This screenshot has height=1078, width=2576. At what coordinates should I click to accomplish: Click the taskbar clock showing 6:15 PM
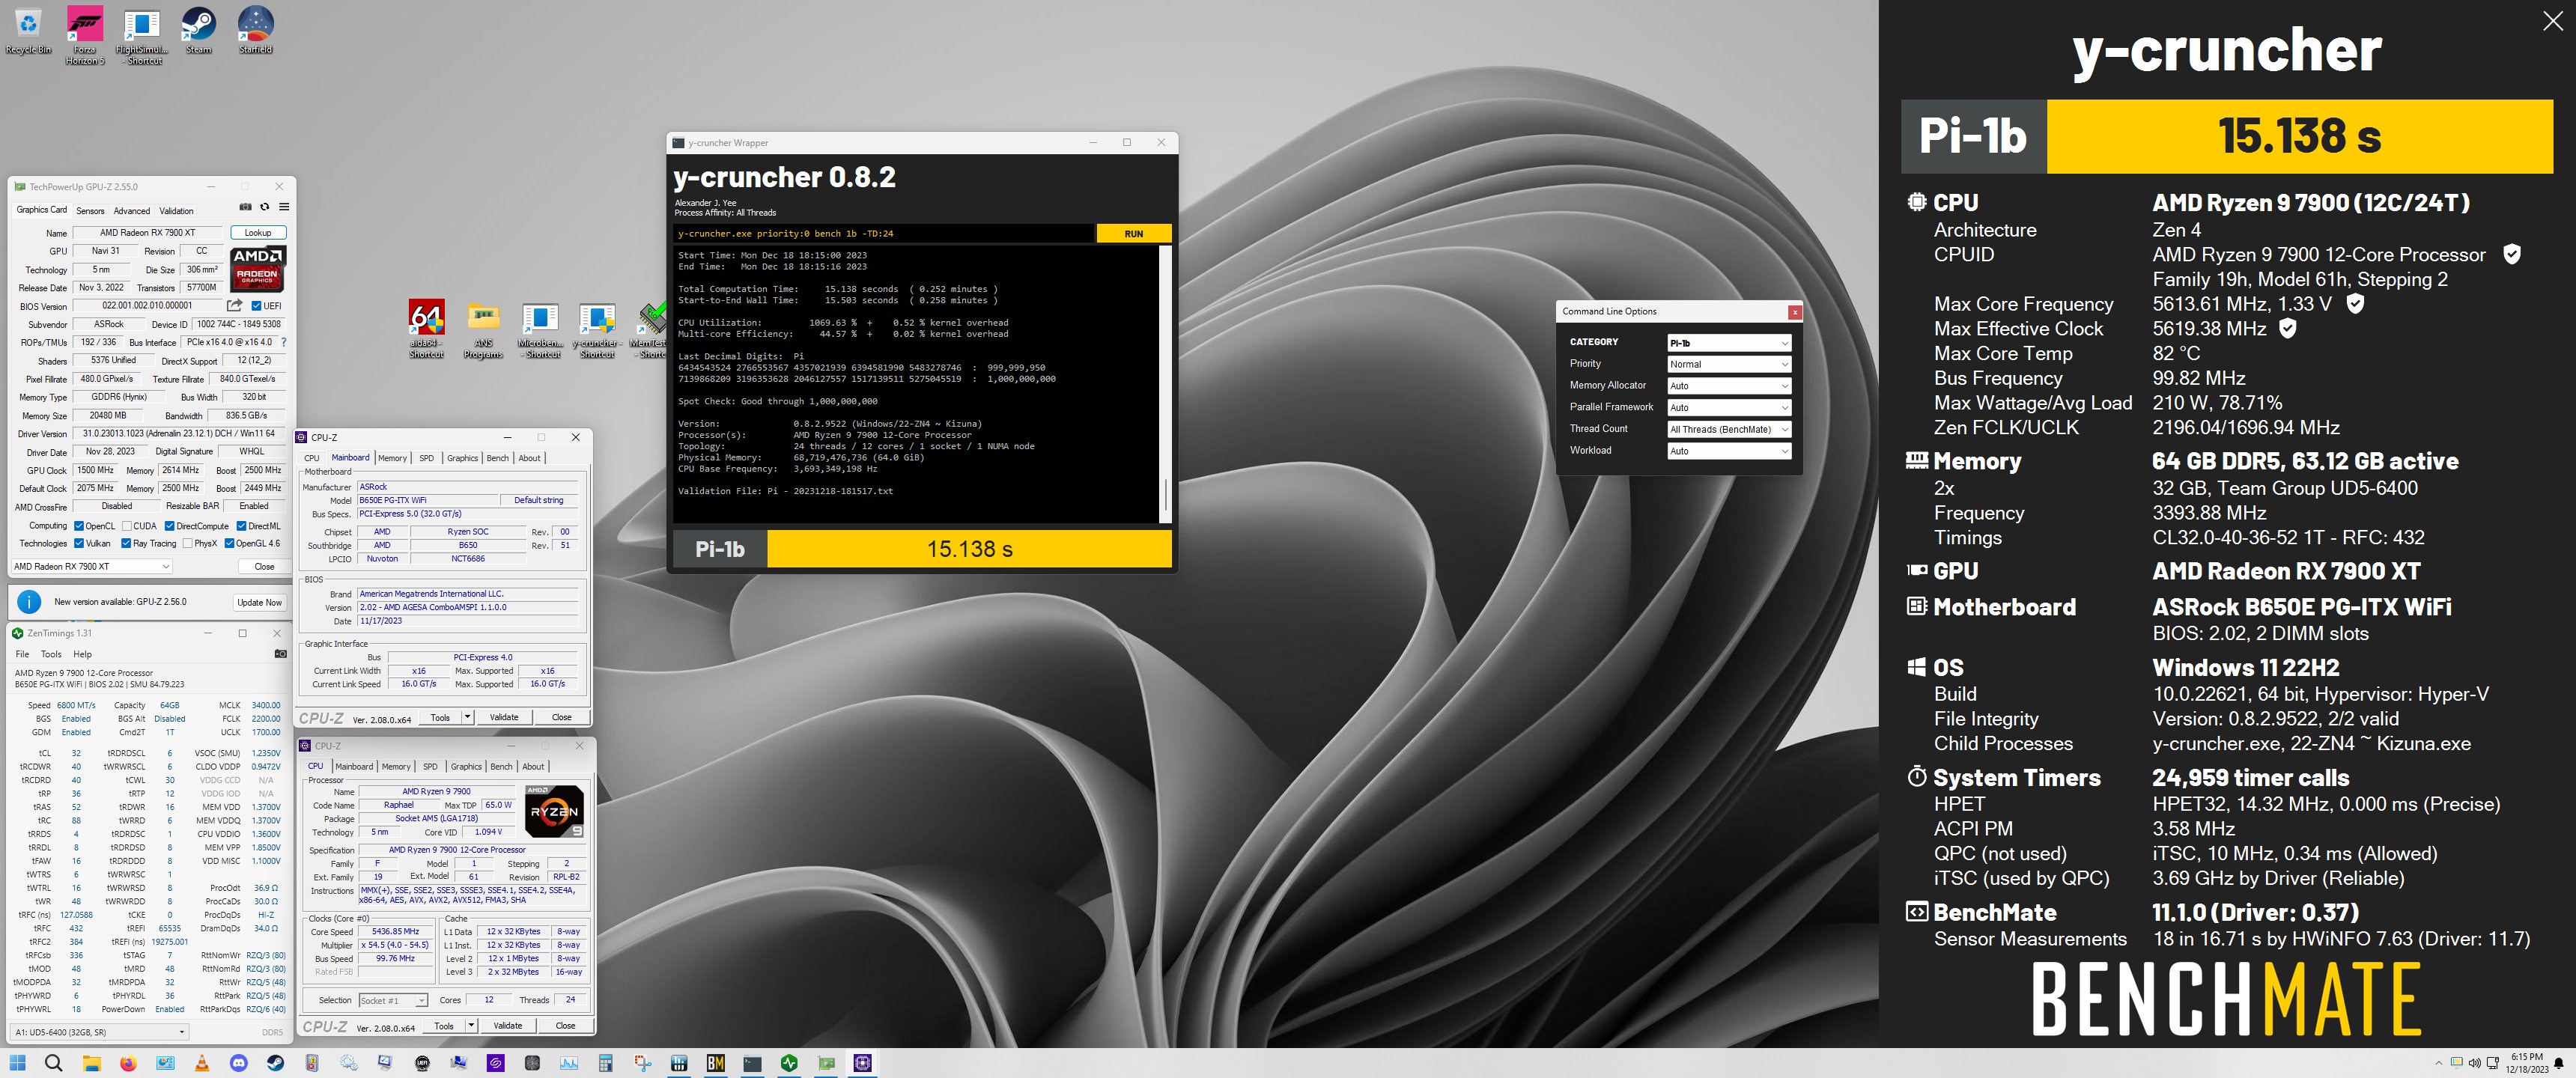(x=2526, y=1063)
